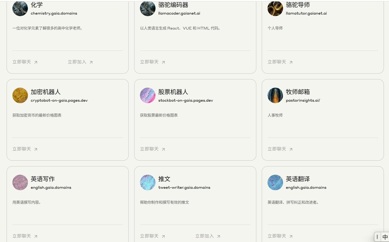389x242 pixels.
Task: Click 立即聊天 under 加密机器人
Action: pyautogui.click(x=25, y=149)
